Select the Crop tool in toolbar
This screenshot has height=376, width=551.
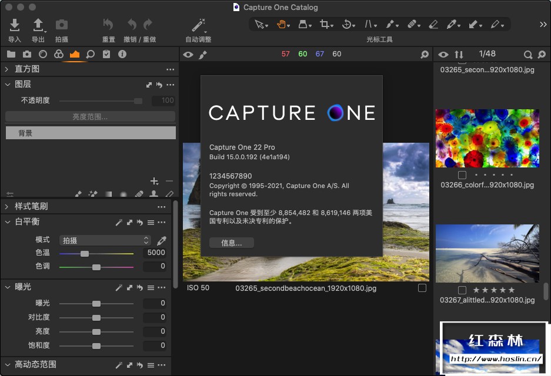click(325, 24)
